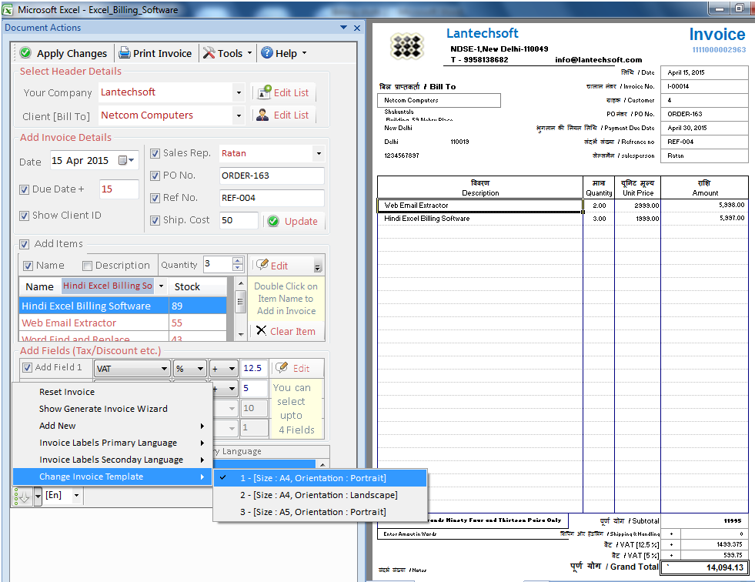Select the Hindi Excel Billing Software list row
The image size is (755, 582).
122,306
